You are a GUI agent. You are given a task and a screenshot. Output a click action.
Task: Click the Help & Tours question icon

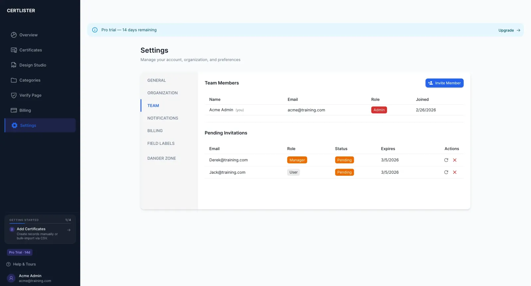[x=9, y=264]
